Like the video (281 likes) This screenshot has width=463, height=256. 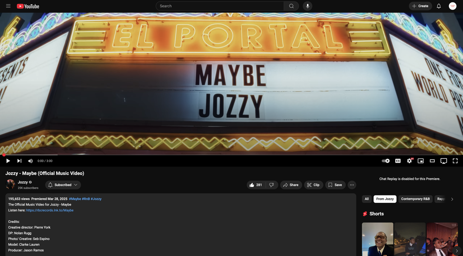click(256, 185)
